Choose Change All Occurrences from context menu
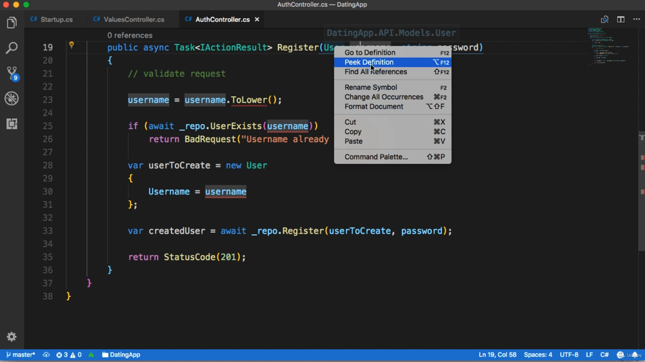The width and height of the screenshot is (645, 362). (x=392, y=97)
